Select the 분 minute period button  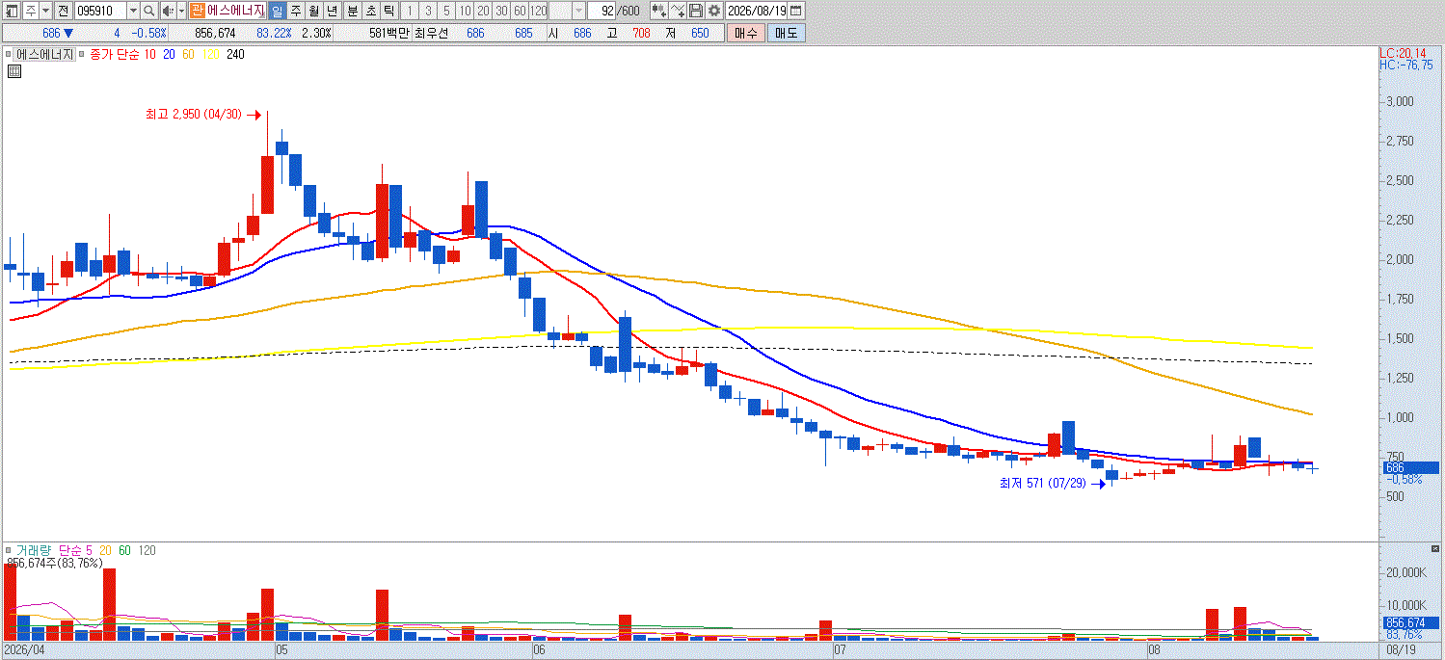[352, 11]
